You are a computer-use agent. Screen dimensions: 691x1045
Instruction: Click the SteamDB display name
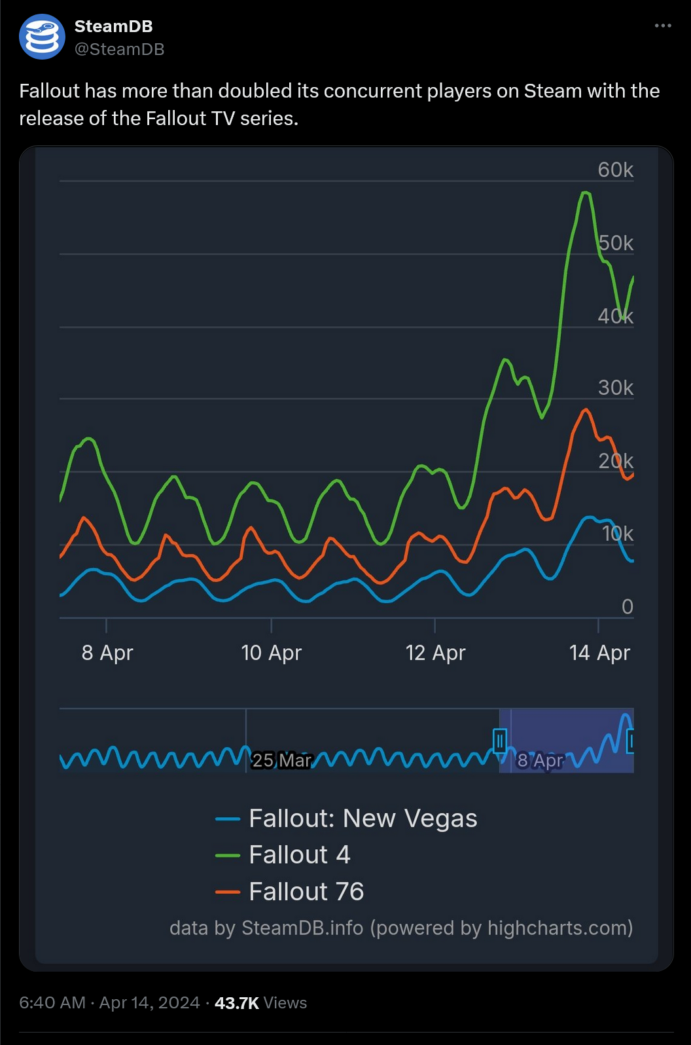(113, 26)
